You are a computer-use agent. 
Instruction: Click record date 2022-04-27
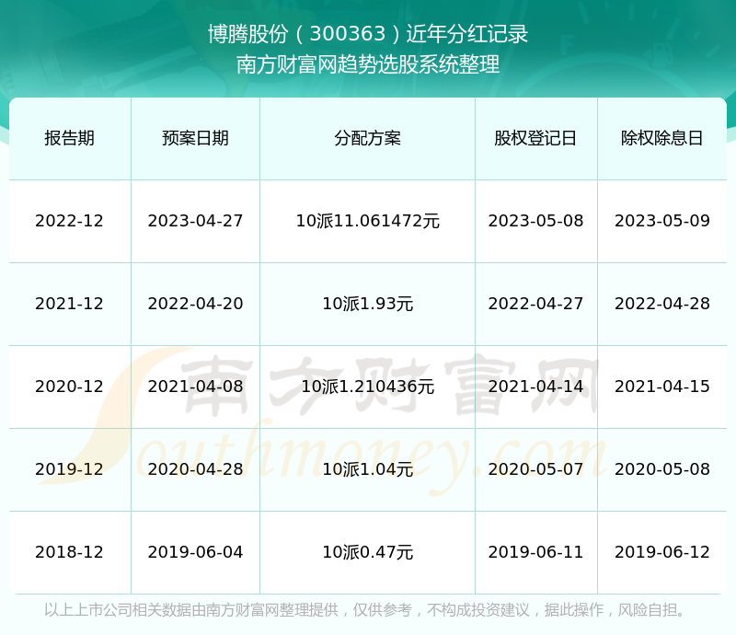[535, 304]
